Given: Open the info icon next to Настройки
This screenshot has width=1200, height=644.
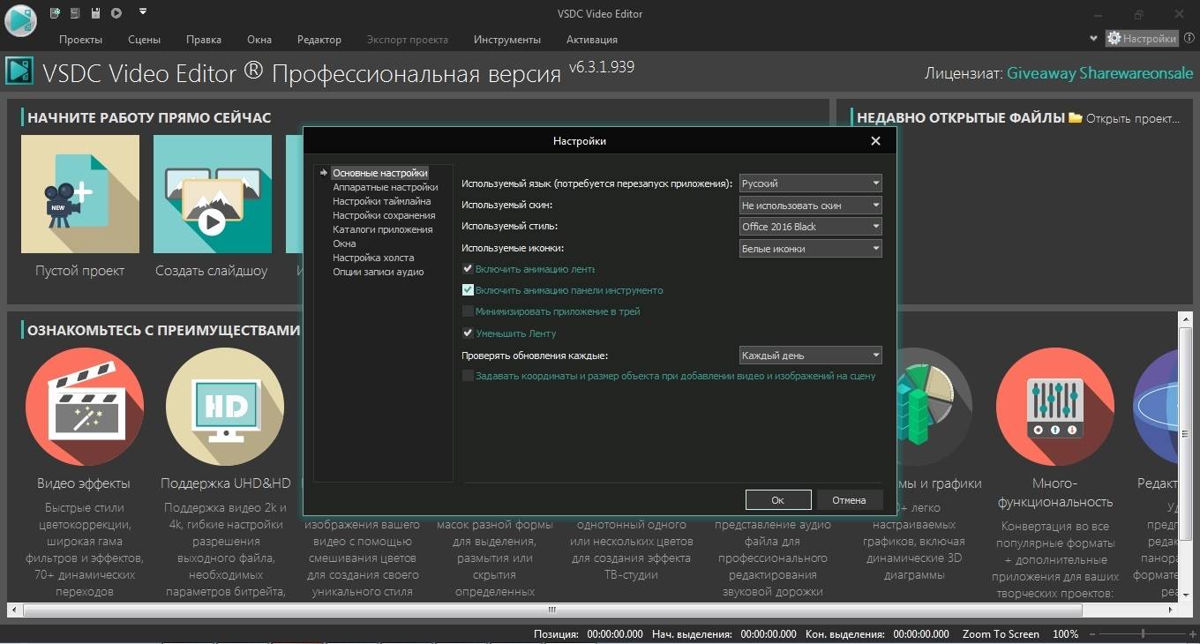Looking at the screenshot, I should point(1189,39).
